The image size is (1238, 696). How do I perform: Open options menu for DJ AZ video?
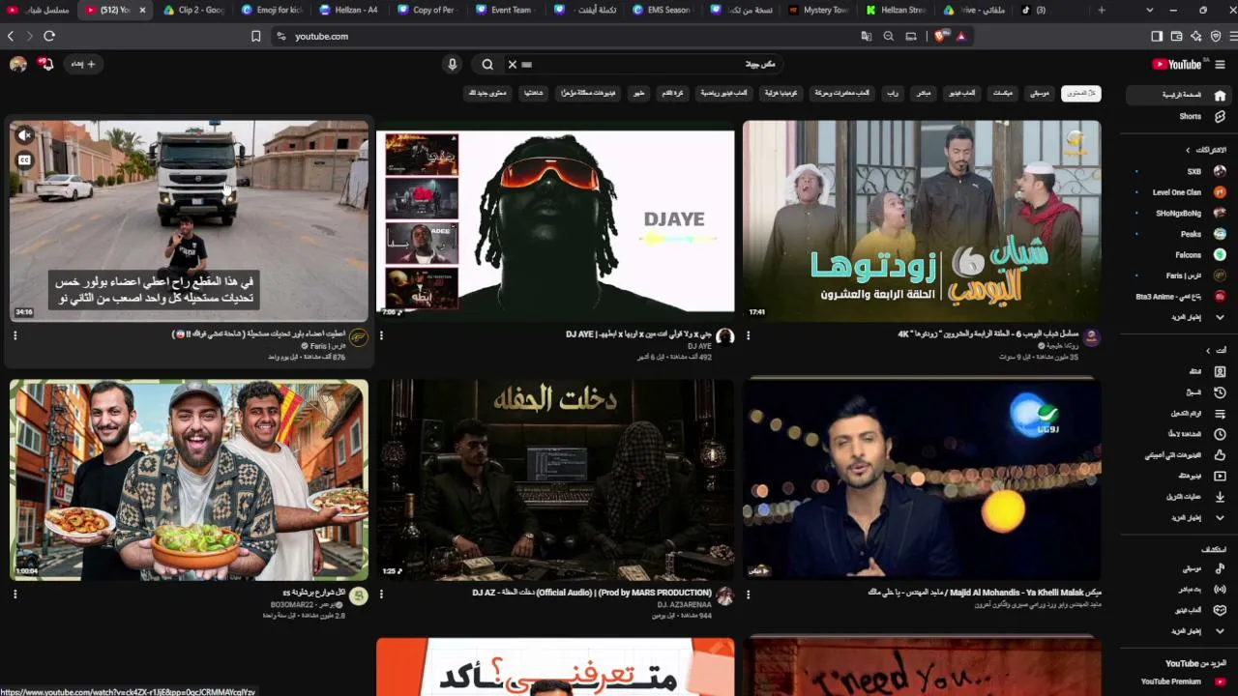pyautogui.click(x=381, y=594)
